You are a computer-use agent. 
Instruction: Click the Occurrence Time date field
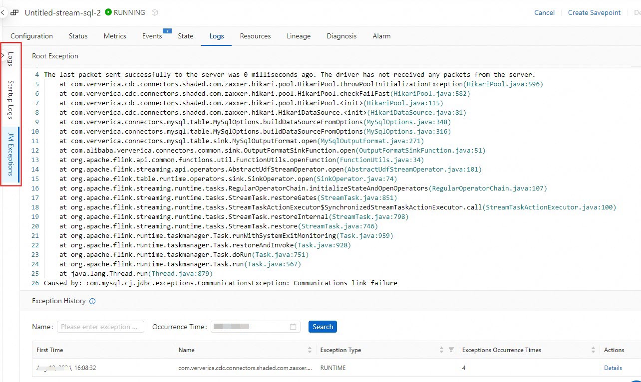(x=256, y=327)
